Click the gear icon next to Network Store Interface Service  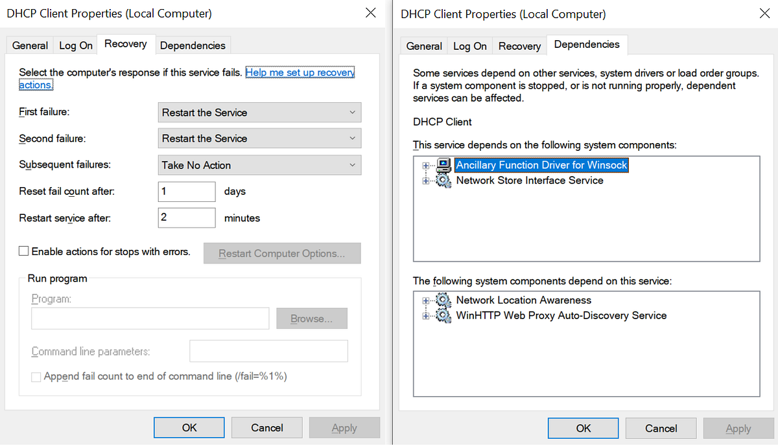pyautogui.click(x=443, y=178)
